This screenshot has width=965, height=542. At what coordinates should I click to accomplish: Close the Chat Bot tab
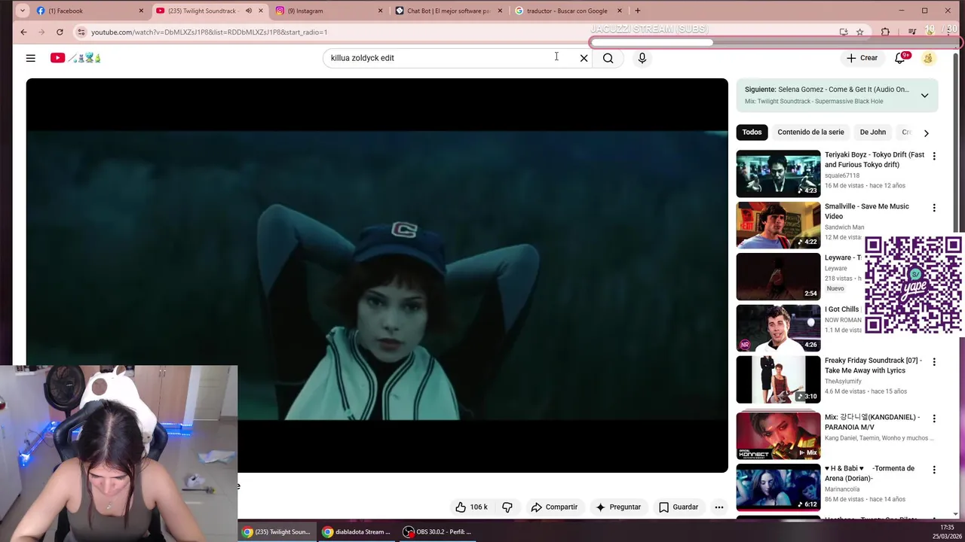tap(499, 11)
